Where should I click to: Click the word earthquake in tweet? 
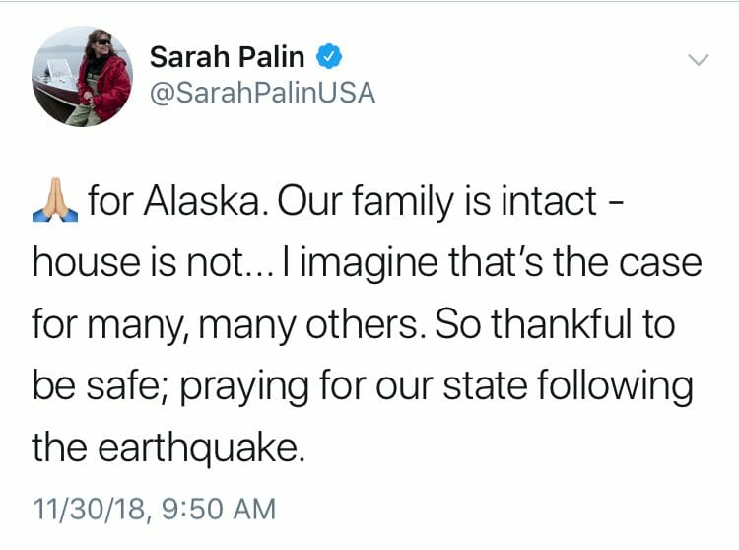(198, 448)
